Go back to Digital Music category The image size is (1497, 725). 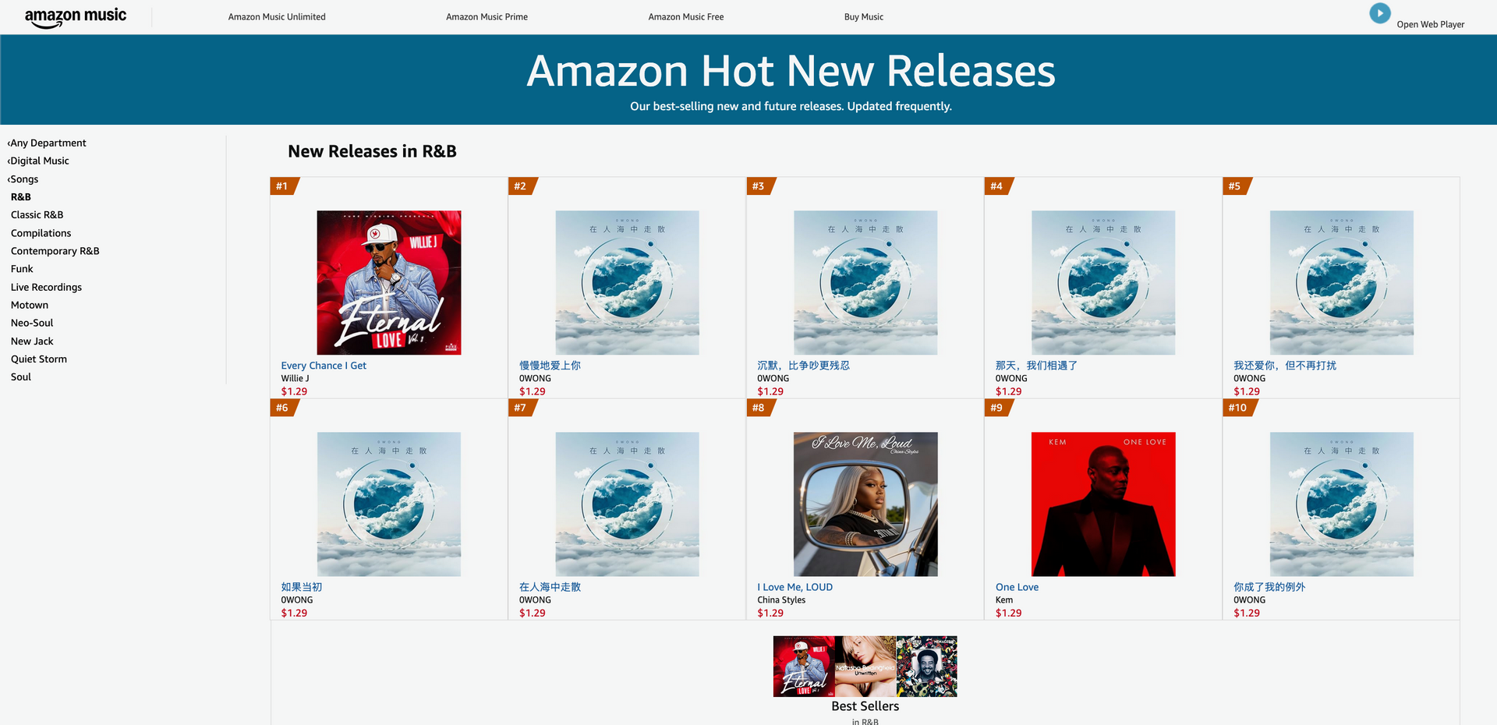[38, 161]
